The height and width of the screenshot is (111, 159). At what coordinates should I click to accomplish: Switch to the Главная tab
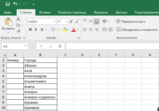26,12
